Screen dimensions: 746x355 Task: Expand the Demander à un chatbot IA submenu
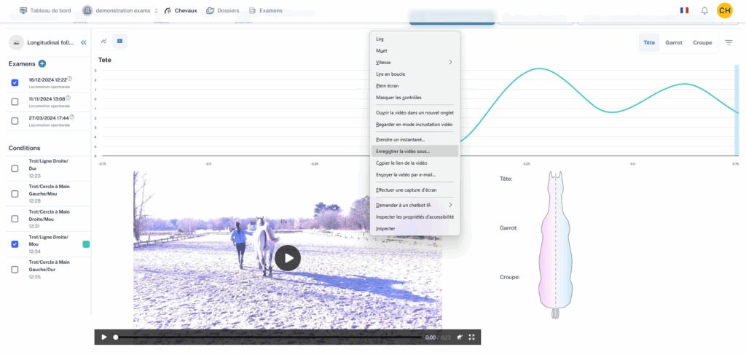415,205
